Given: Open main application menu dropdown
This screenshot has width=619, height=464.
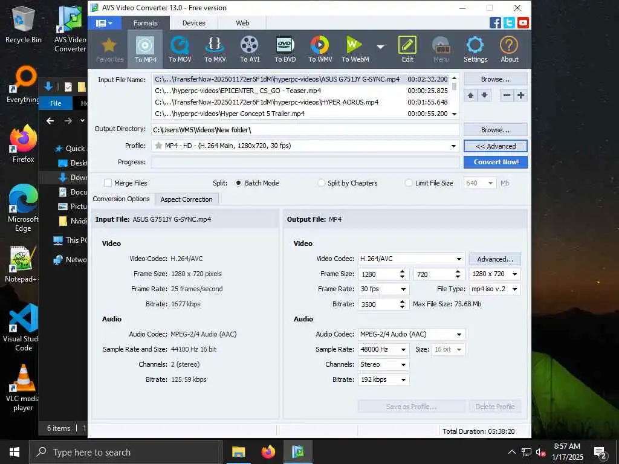Looking at the screenshot, I should click(104, 23).
